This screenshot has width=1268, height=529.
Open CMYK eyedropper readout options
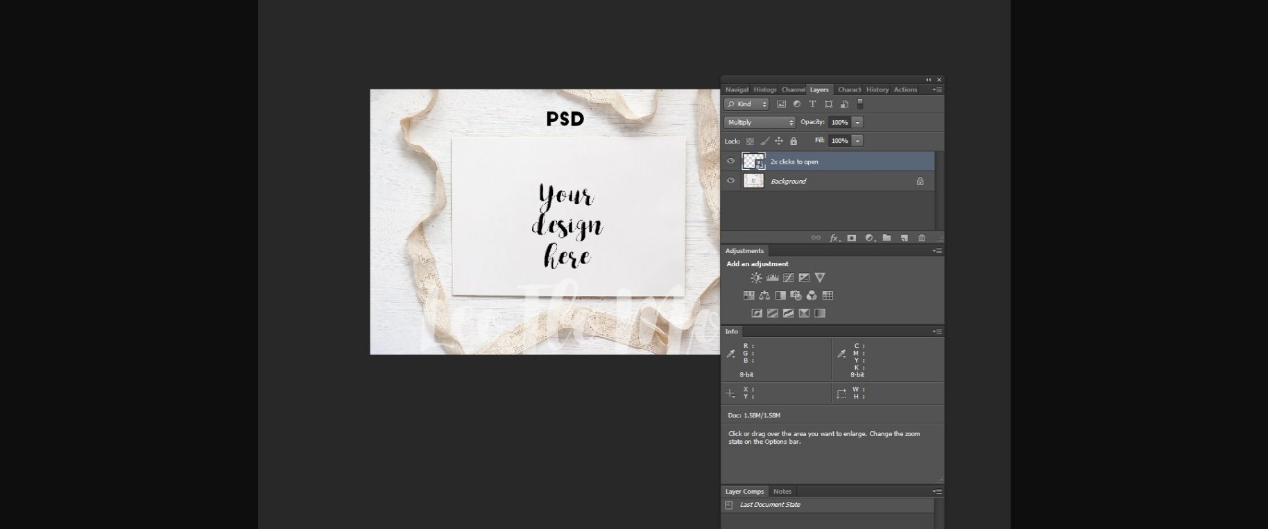point(842,354)
